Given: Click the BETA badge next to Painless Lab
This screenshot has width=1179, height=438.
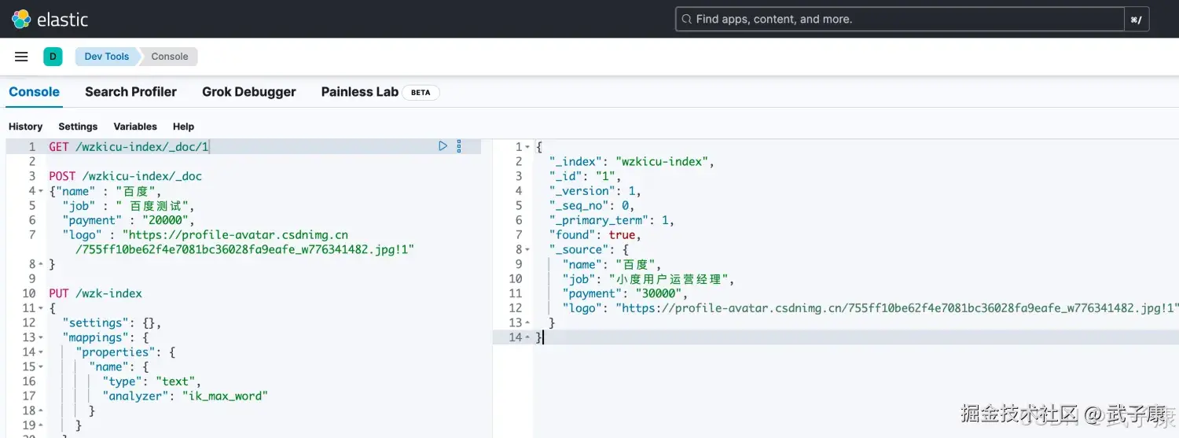Looking at the screenshot, I should tap(421, 92).
